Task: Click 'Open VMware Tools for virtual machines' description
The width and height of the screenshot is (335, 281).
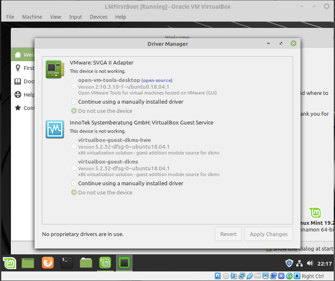Action: pyautogui.click(x=148, y=93)
